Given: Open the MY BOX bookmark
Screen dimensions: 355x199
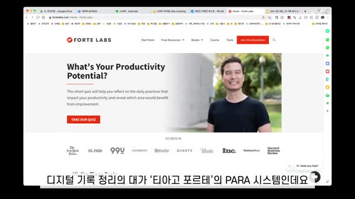Looking at the screenshot, I should pos(130,23).
